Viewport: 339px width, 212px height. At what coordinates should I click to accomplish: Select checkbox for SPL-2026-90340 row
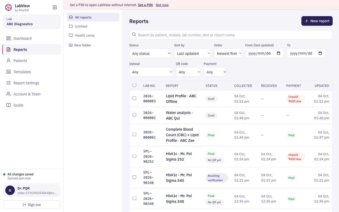click(134, 177)
